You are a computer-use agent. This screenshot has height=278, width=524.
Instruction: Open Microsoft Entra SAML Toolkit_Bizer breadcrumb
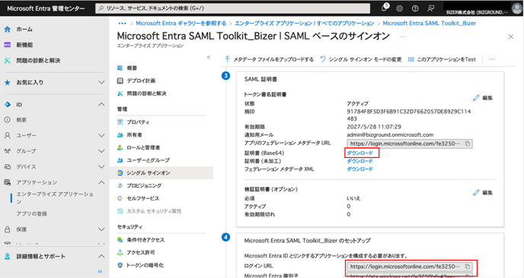430,24
